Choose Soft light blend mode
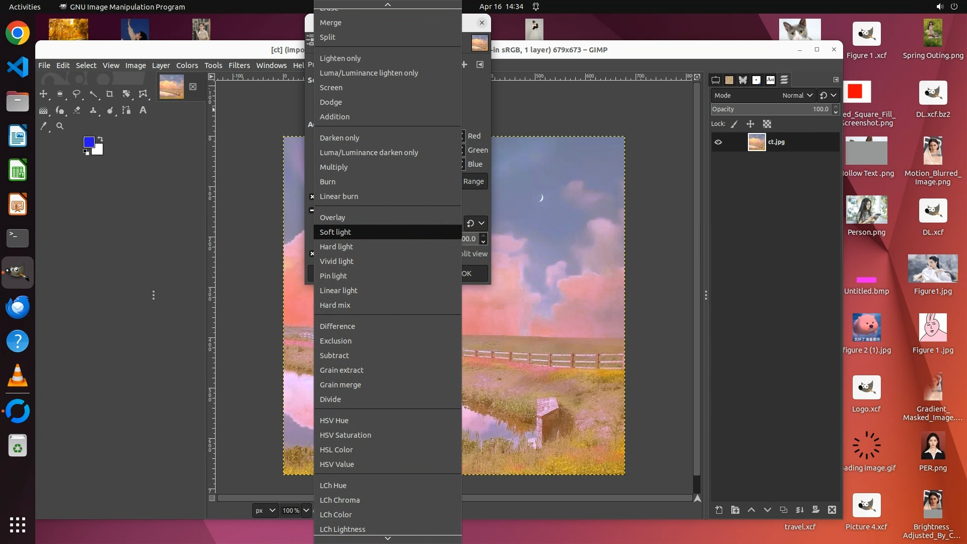This screenshot has width=967, height=544. (335, 232)
